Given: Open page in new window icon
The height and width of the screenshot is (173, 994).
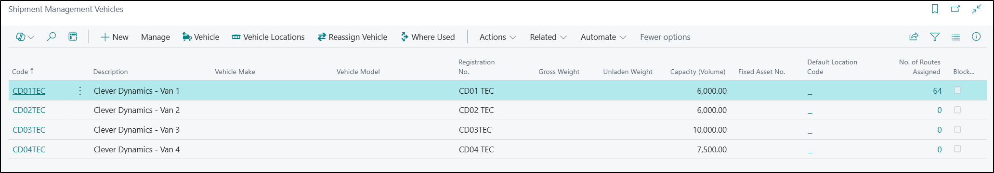Looking at the screenshot, I should (955, 9).
